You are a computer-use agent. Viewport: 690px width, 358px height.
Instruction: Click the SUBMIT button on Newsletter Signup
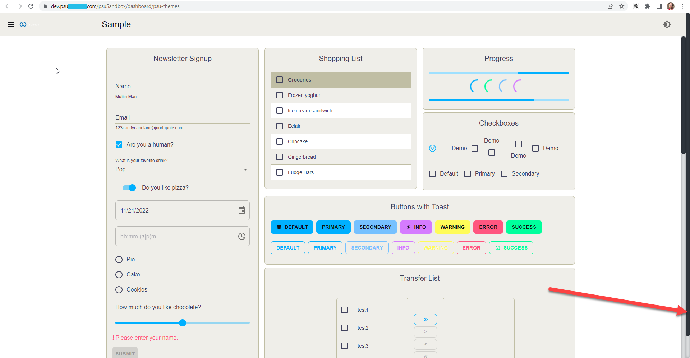tap(125, 353)
